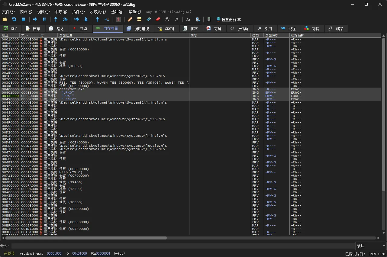Select the crackme2.exe memory row
387x257 pixels.
click(x=191, y=89)
